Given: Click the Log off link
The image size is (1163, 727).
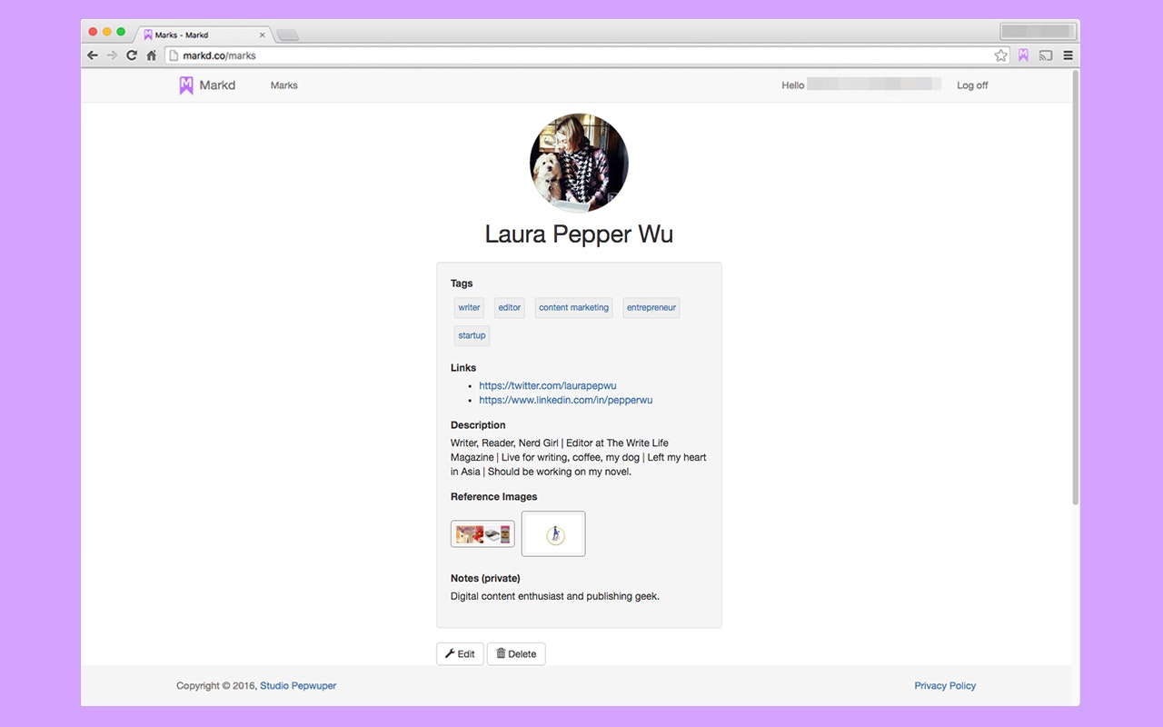Looking at the screenshot, I should click(972, 85).
